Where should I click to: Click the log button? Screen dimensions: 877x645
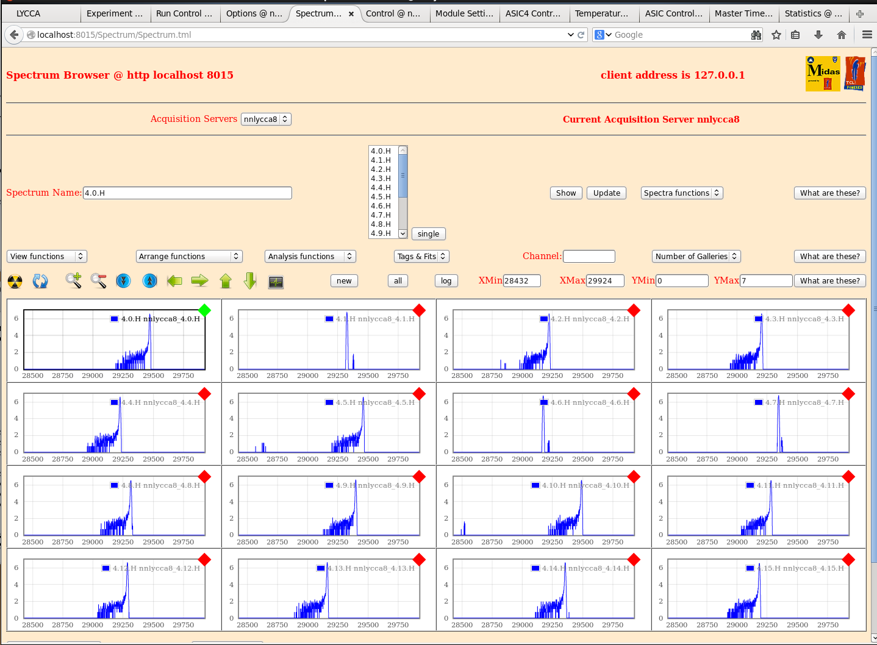pyautogui.click(x=446, y=281)
